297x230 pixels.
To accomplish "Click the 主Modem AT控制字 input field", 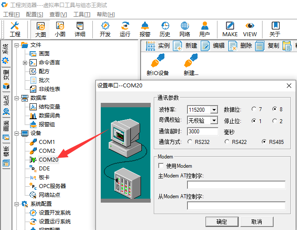I will click(x=236, y=185).
